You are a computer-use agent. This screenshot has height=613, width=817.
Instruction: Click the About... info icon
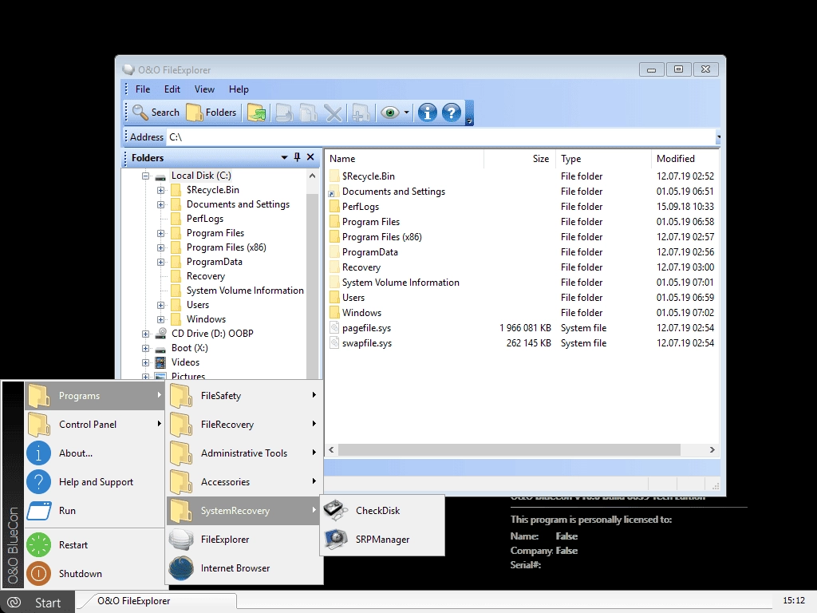38,453
